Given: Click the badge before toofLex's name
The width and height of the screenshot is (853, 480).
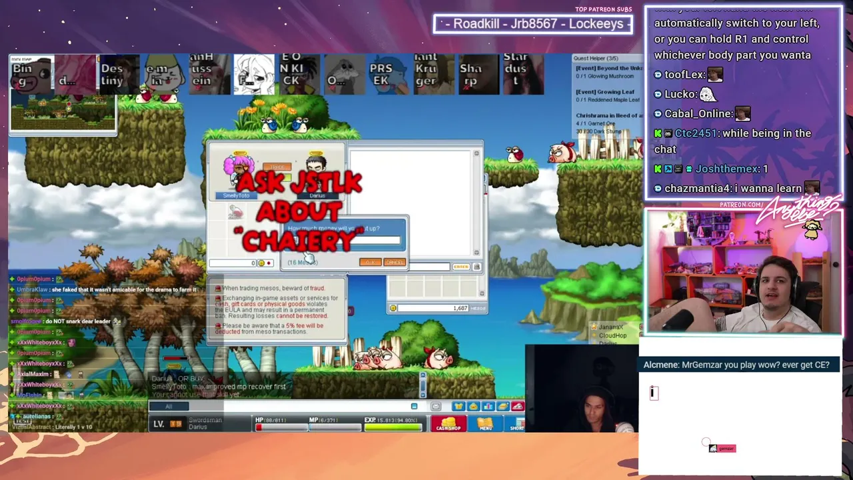Looking at the screenshot, I should click(x=658, y=75).
